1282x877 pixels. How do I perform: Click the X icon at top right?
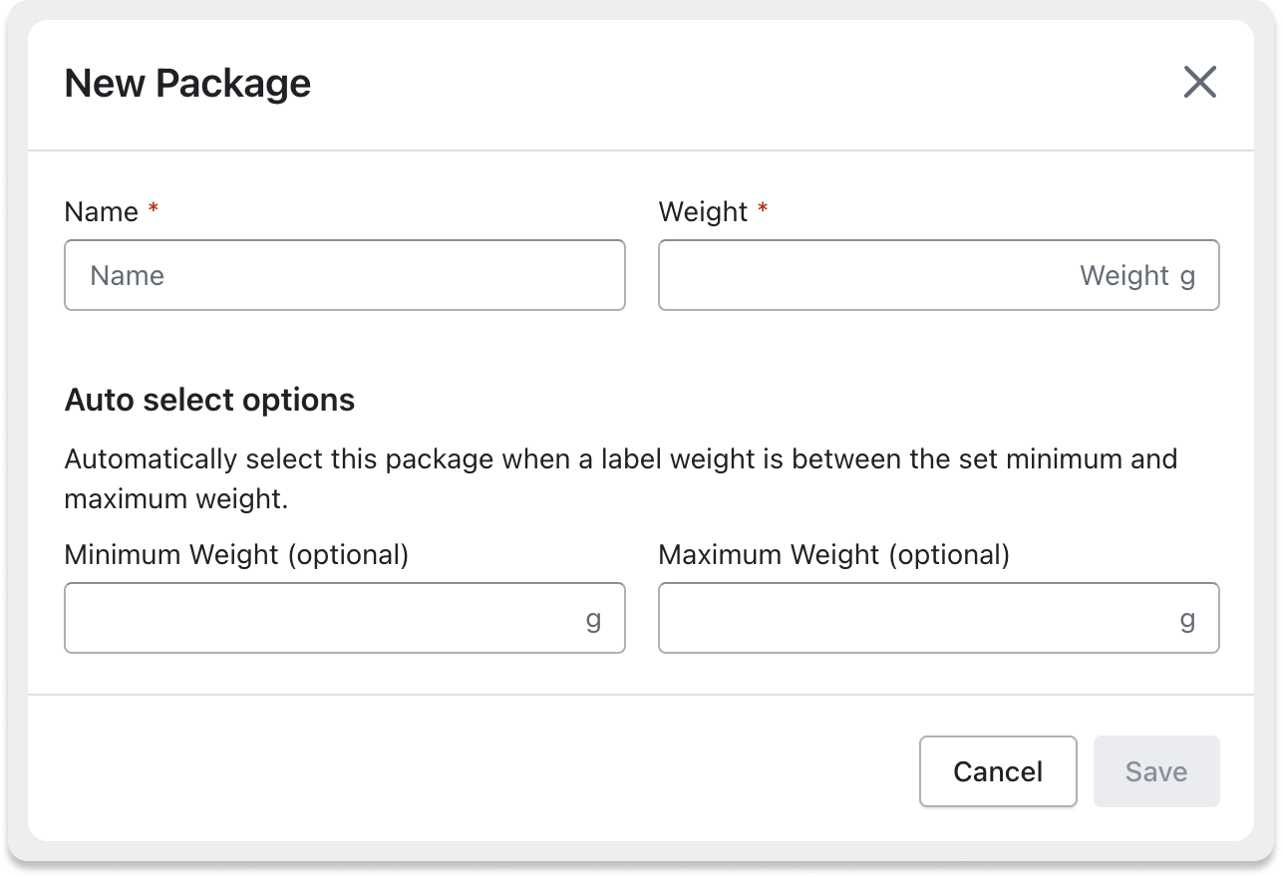tap(1200, 83)
